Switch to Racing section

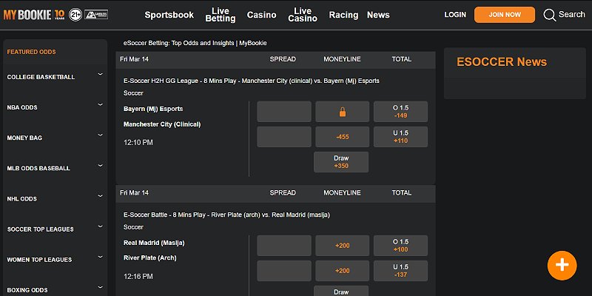click(343, 15)
